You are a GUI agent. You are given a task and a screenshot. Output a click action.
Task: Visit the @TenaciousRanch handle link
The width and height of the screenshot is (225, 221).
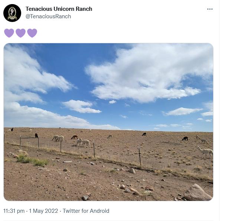(x=48, y=16)
